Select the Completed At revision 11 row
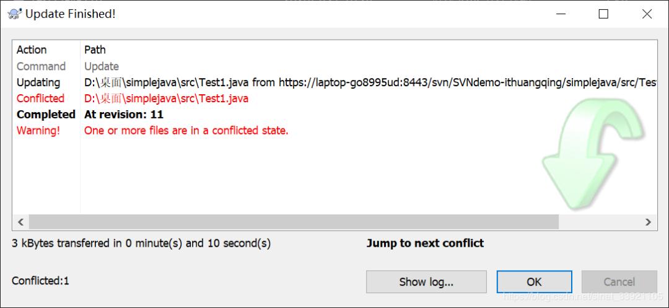Screen dimensions: 669x308 (x=124, y=115)
